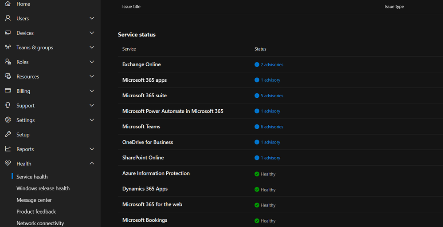Select the Microsoft Teams service name
Image resolution: width=443 pixels, height=227 pixels.
(141, 127)
